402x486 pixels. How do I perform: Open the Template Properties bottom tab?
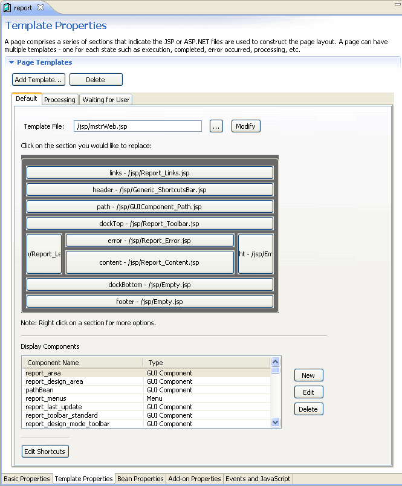tap(83, 479)
